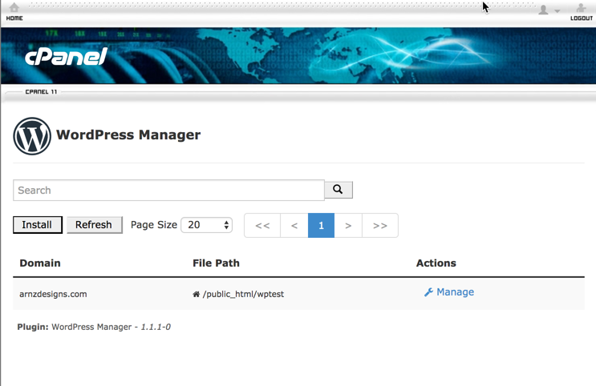Image resolution: width=596 pixels, height=386 pixels.
Task: Open the Page Size dropdown
Action: 207,225
